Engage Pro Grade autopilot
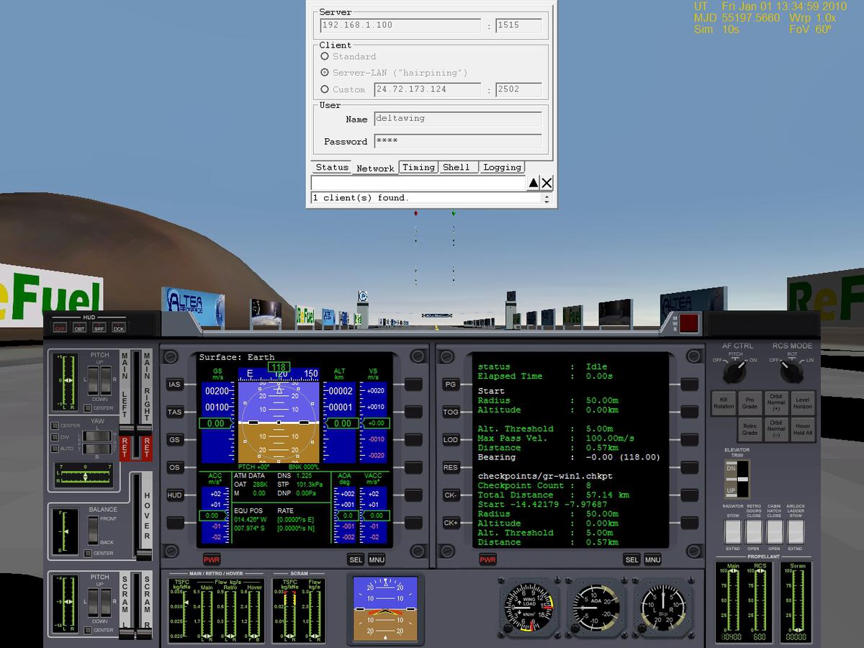Image resolution: width=864 pixels, height=648 pixels. tap(750, 402)
